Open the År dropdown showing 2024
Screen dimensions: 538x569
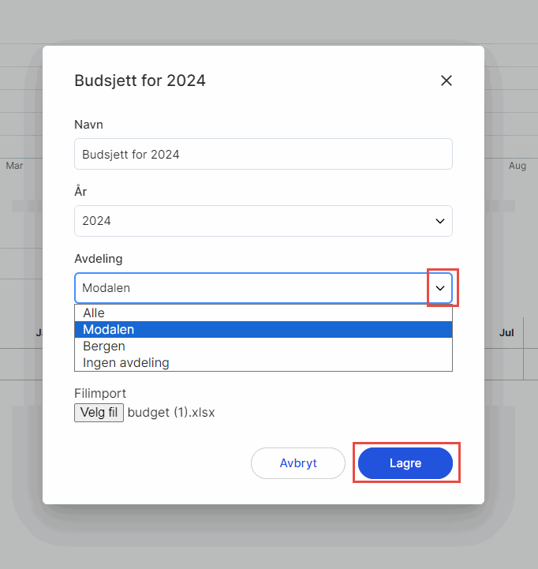tap(263, 221)
